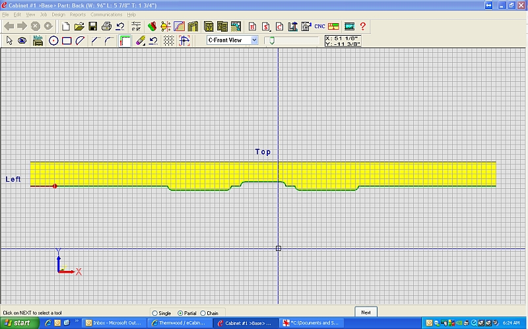Click the CNC output icon

pyautogui.click(x=319, y=26)
